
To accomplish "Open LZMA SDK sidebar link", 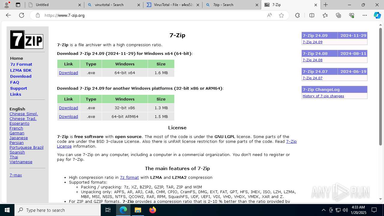I will point(21,70).
